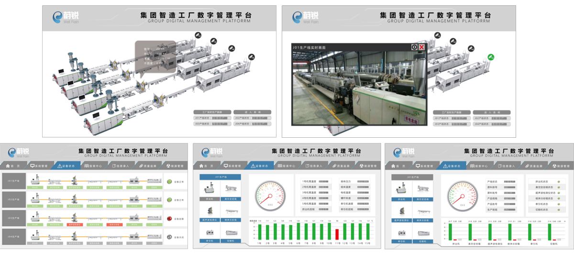Select the green camera icon in the live video panel
Image resolution: width=574 pixels, height=254 pixels.
click(490, 57)
